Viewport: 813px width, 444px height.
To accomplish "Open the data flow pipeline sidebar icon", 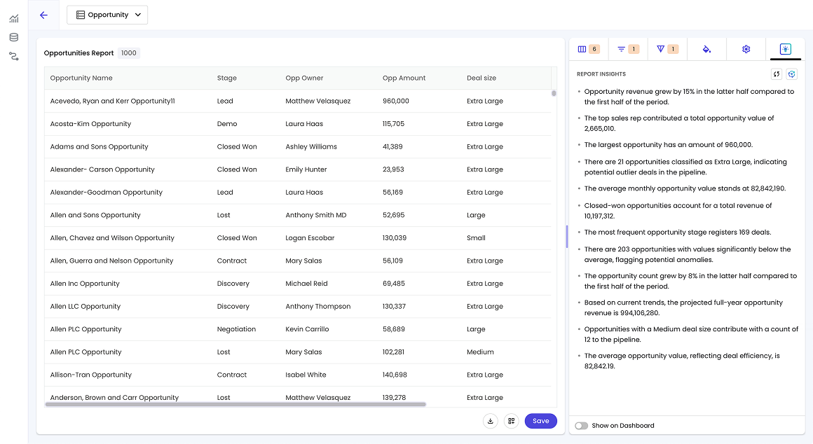I will pos(14,56).
